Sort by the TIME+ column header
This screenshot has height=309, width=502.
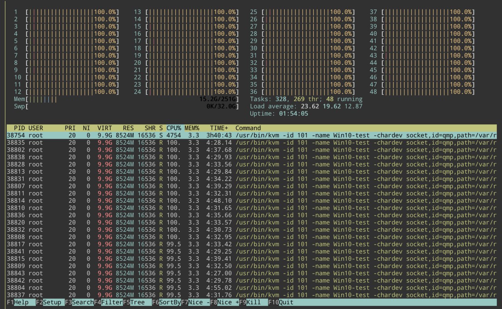pos(219,128)
